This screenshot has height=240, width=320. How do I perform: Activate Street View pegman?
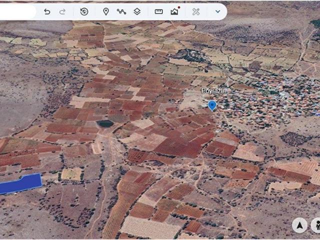coord(316,225)
